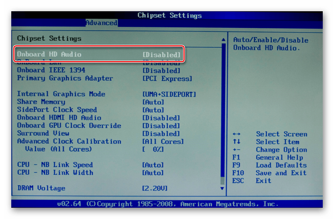334x219 pixels.
Task: Change the CPU - NB Link Width value
Action: point(153,173)
